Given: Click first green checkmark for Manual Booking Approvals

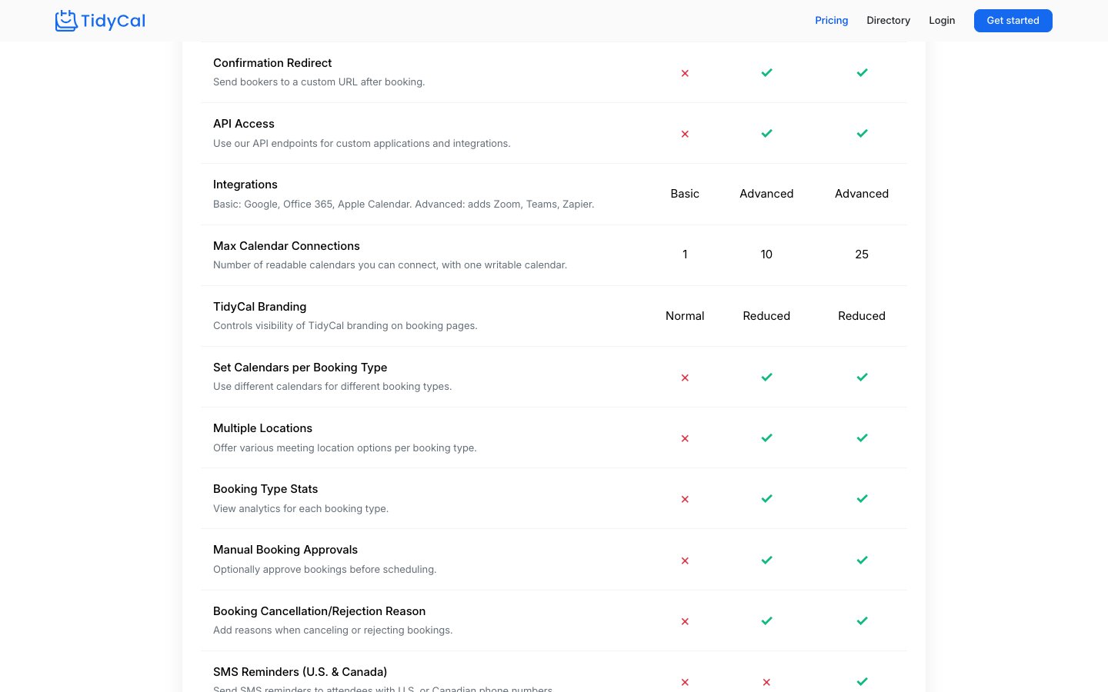Looking at the screenshot, I should tap(766, 560).
